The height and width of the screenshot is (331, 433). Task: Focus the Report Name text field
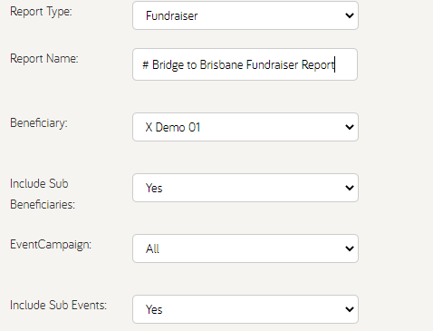coord(245,64)
